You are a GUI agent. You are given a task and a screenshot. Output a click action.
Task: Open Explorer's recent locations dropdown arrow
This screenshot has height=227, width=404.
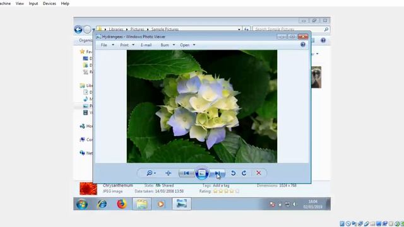pyautogui.click(x=93, y=30)
